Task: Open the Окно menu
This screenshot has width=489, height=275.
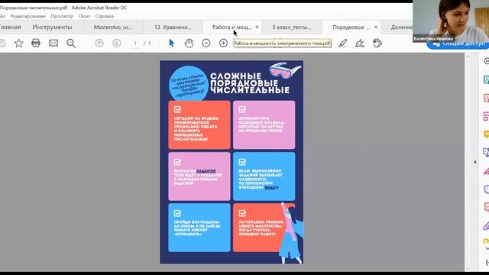Action: (x=84, y=16)
